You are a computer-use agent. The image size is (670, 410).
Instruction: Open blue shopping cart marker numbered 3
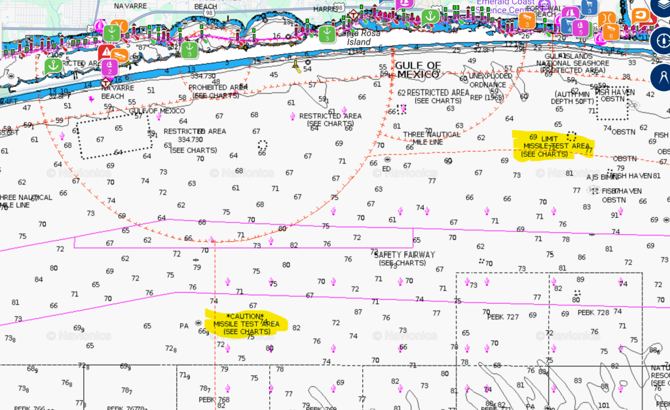tap(589, 7)
